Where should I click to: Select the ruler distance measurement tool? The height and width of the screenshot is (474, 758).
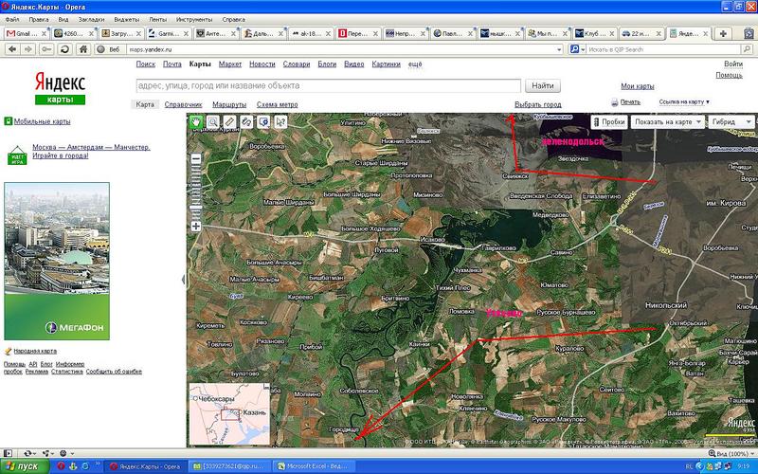click(x=229, y=122)
